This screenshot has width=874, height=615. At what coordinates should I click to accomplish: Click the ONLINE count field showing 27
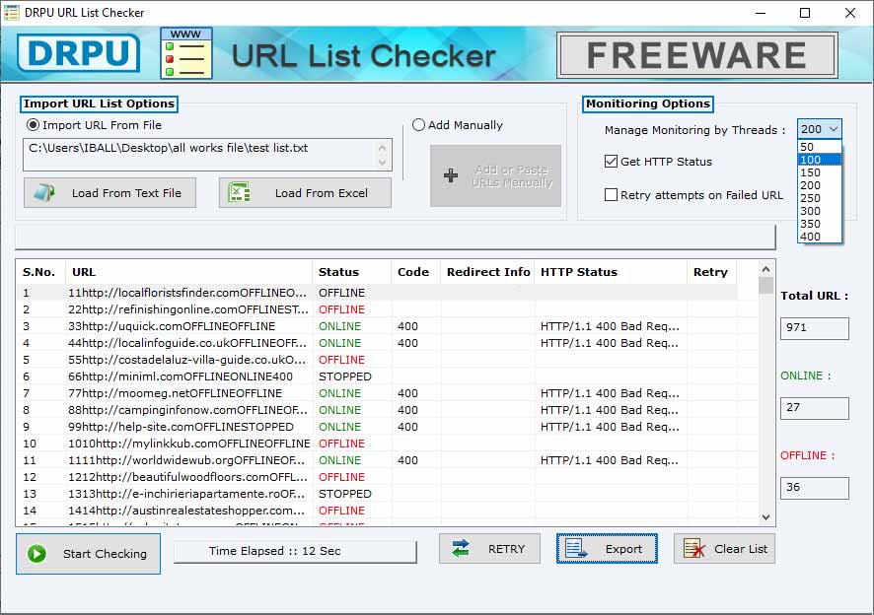[815, 408]
